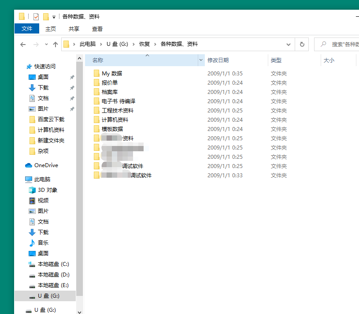Image resolution: width=359 pixels, height=314 pixels.
Task: Expand chevron after 恢复 in address bar
Action: click(155, 44)
